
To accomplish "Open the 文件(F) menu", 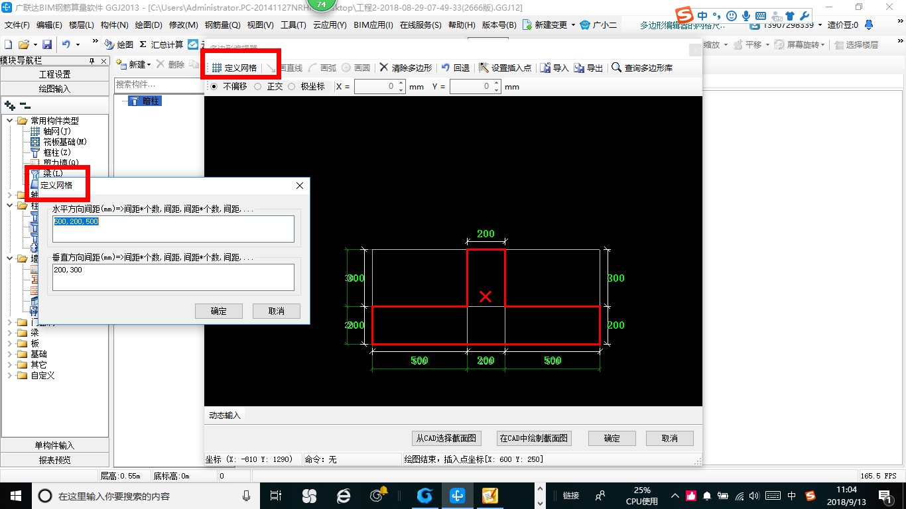I will 17,25.
